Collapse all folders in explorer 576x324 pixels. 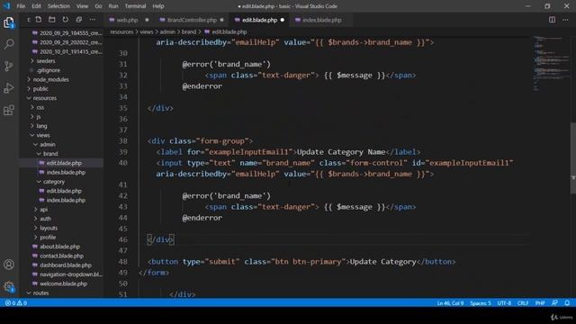pos(78,20)
